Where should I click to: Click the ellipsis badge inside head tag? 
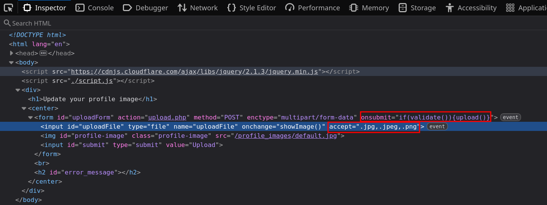[43, 53]
